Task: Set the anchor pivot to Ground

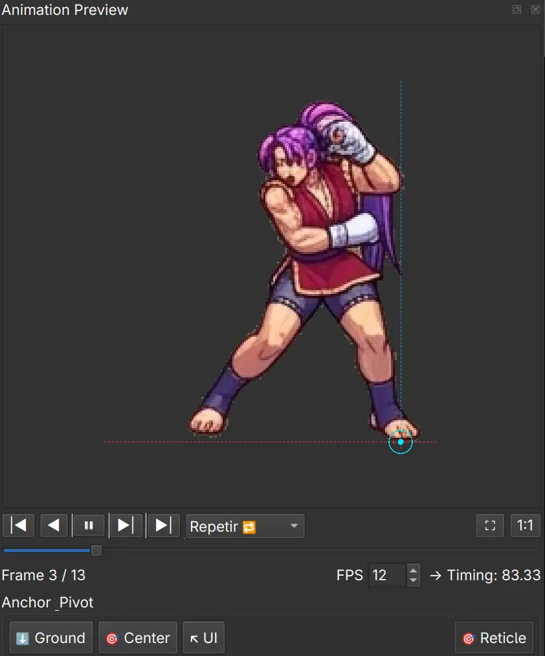Action: 51,638
